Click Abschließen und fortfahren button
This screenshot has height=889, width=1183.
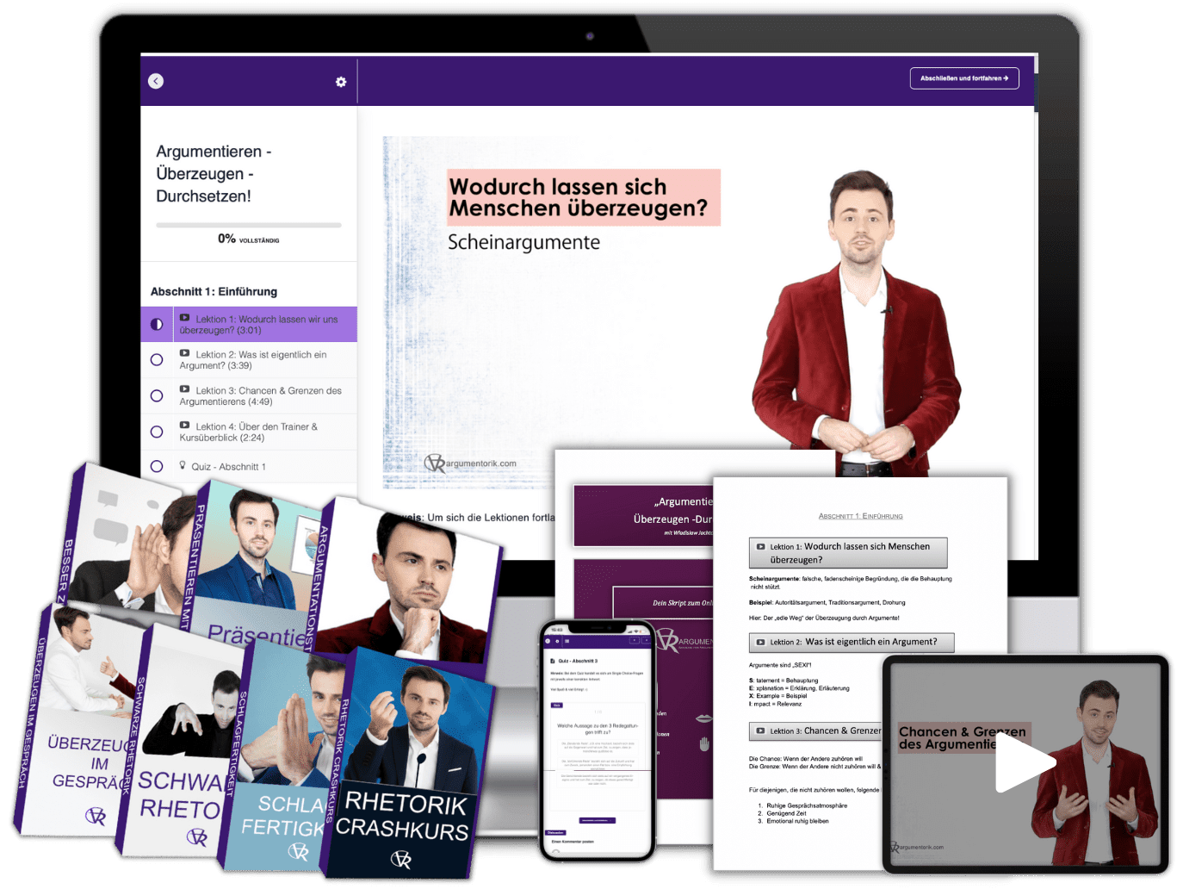coord(963,78)
